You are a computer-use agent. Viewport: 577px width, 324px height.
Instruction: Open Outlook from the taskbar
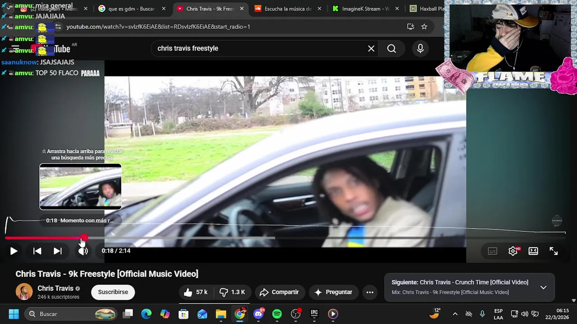[x=202, y=314]
